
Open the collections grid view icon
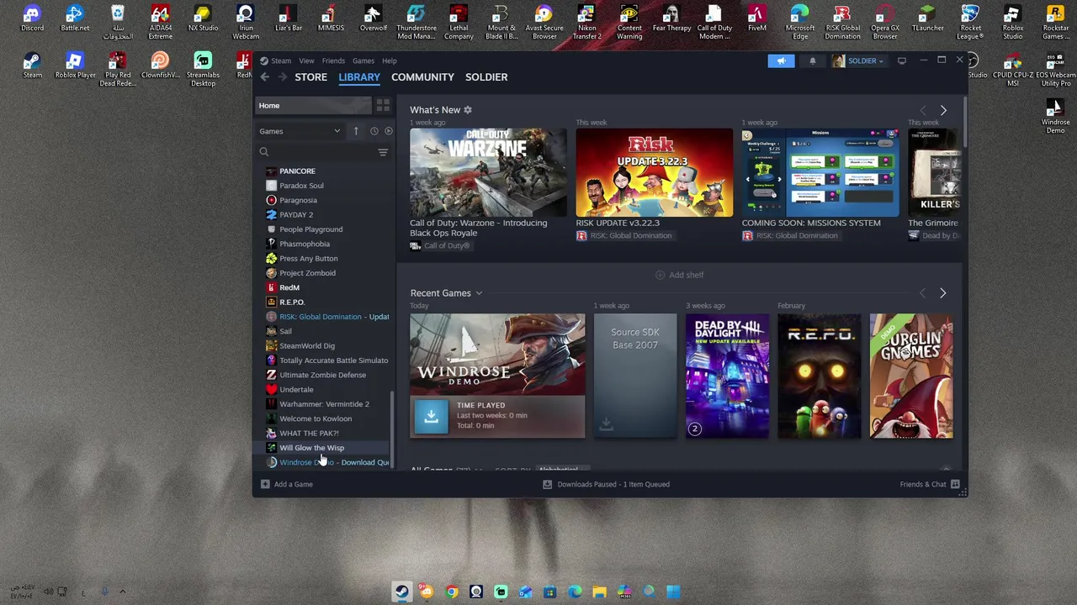(383, 105)
